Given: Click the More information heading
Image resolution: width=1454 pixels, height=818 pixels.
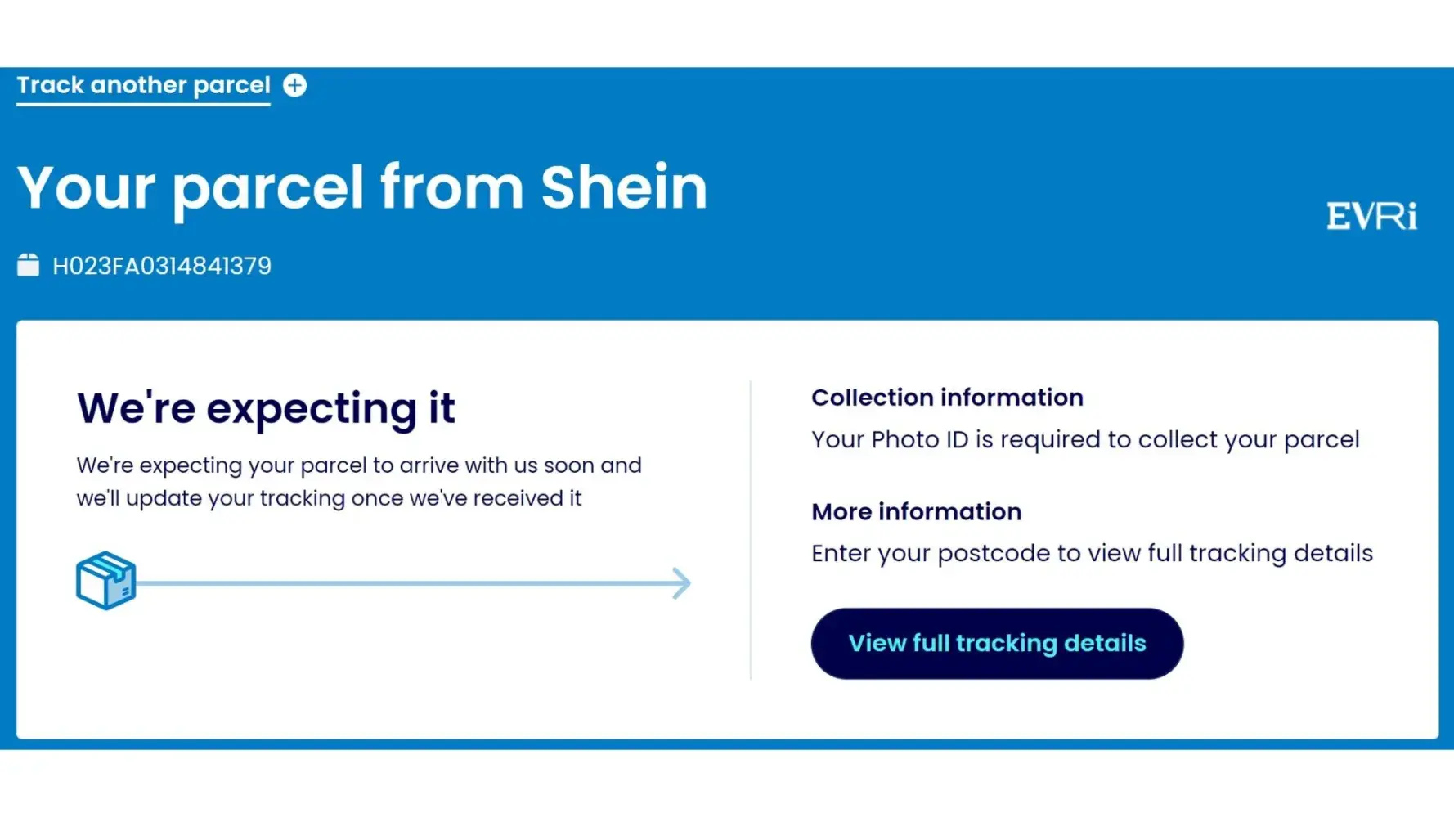Looking at the screenshot, I should pos(916,512).
